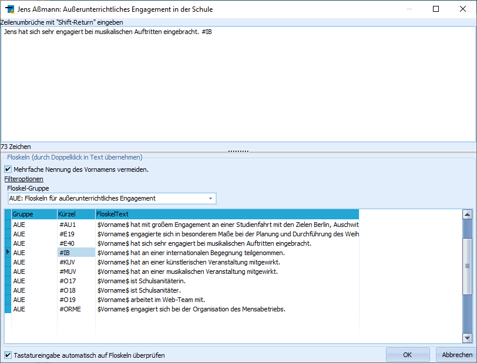Toggle 'Mehrfache Nennung des Vornamens vermeiden' checkbox
The height and width of the screenshot is (363, 477).
pyautogui.click(x=8, y=169)
